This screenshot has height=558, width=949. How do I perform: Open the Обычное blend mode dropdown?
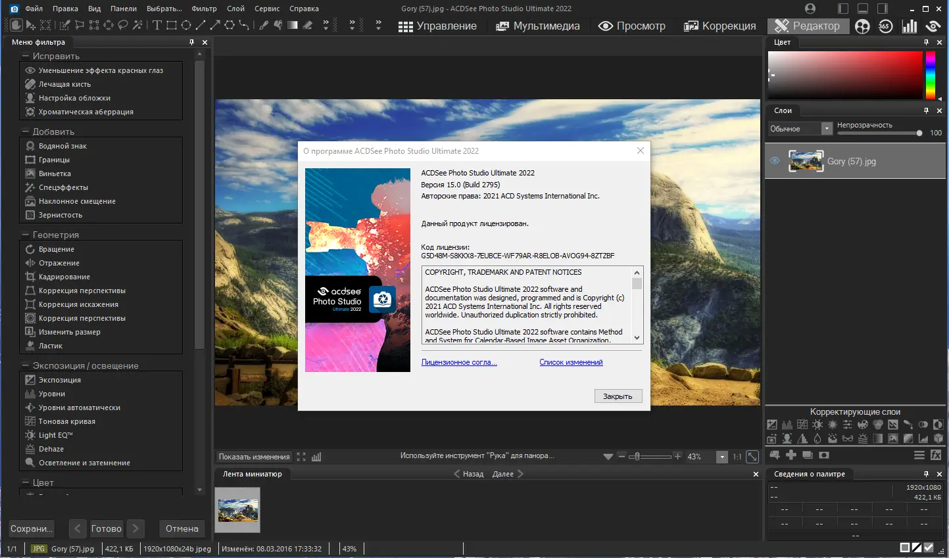click(800, 129)
